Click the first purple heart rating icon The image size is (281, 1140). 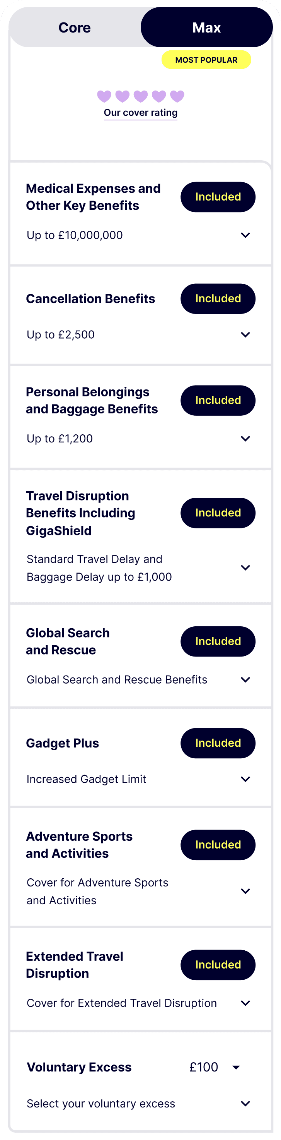tap(105, 95)
